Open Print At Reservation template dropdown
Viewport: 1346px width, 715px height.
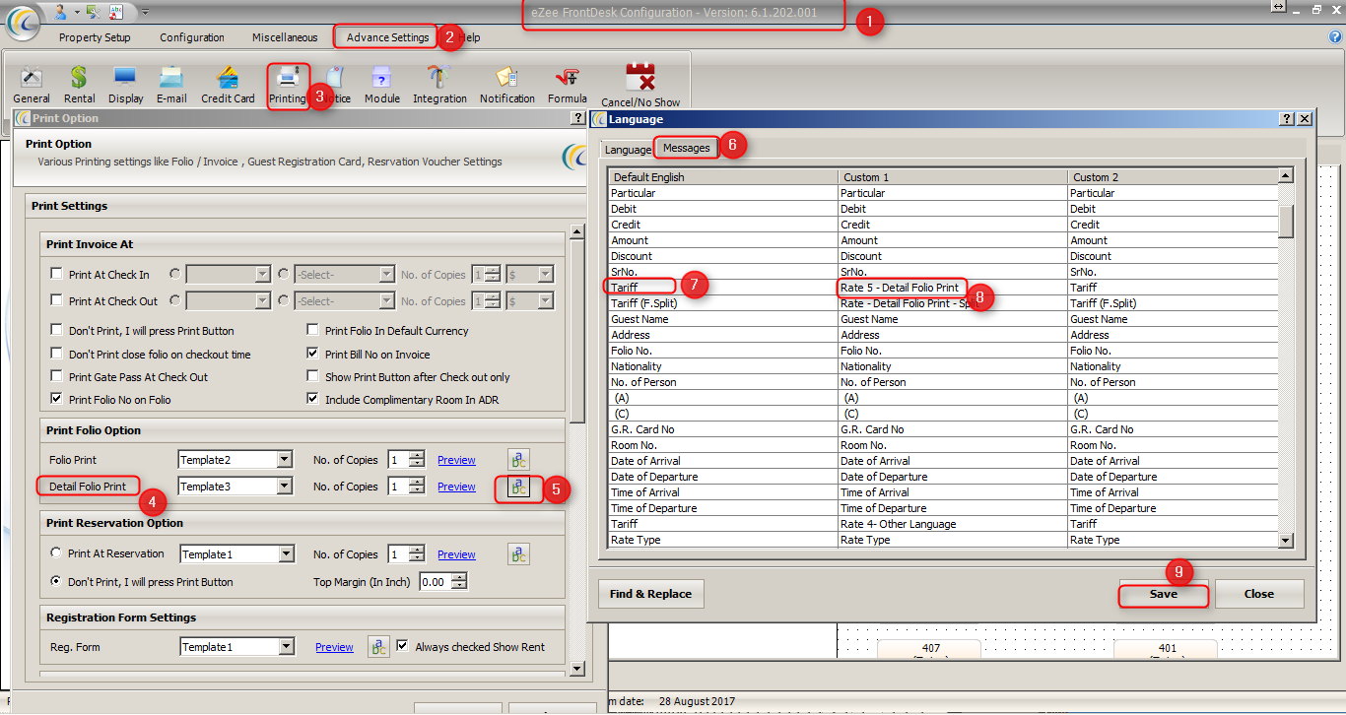pos(286,554)
